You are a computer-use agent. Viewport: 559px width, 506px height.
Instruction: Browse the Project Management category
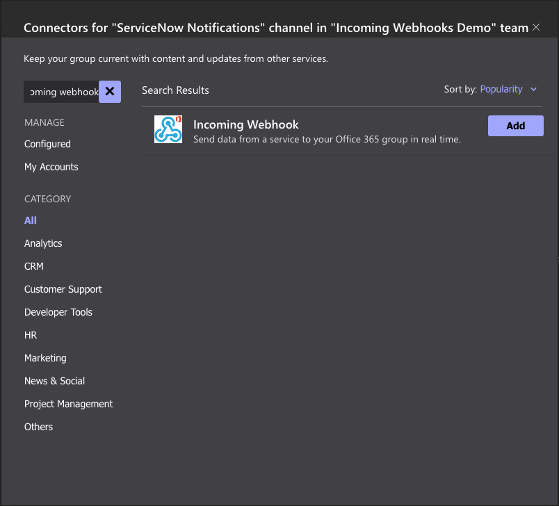[68, 404]
